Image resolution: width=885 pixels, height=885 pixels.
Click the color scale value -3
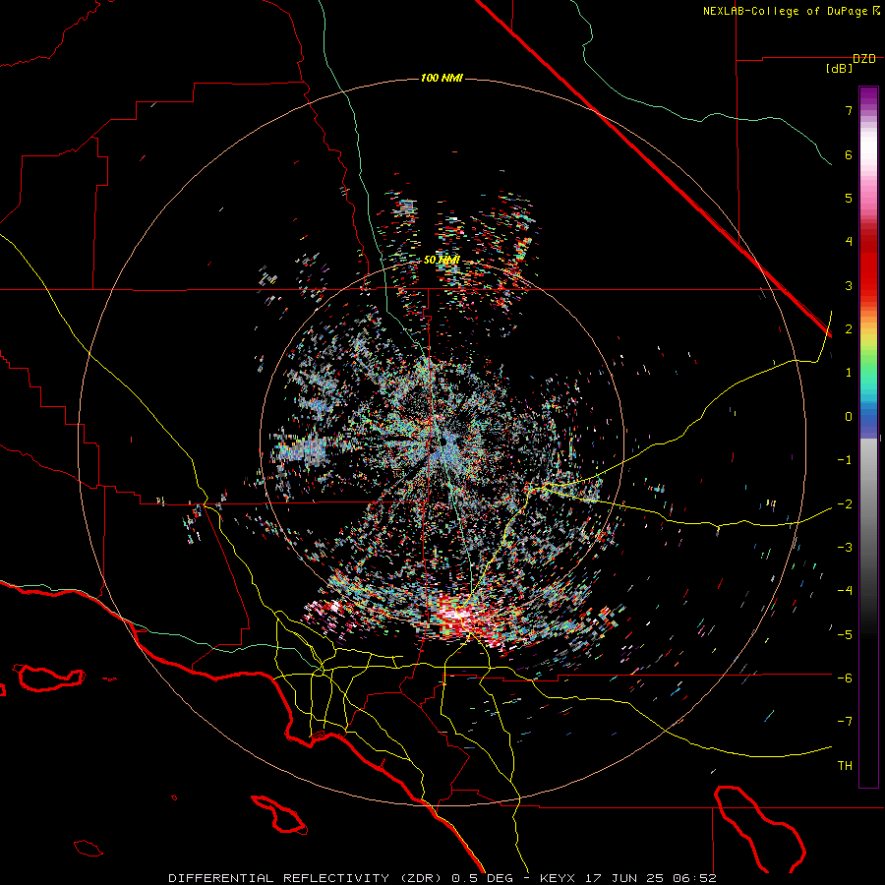coord(845,547)
